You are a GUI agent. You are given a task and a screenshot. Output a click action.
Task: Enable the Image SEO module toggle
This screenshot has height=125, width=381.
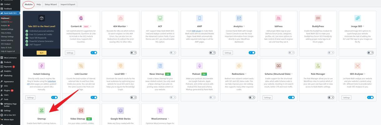click(370, 53)
